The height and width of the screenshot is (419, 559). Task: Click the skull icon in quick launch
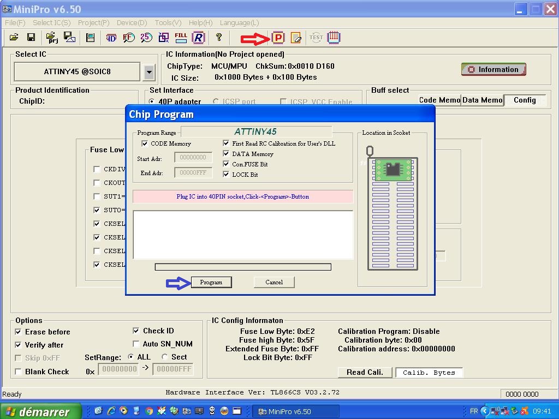tap(212, 411)
